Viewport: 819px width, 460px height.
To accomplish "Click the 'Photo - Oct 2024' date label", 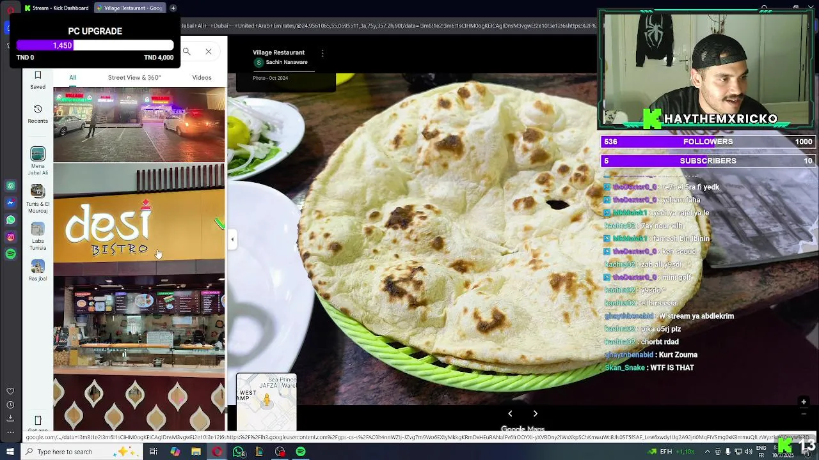I will (x=270, y=78).
